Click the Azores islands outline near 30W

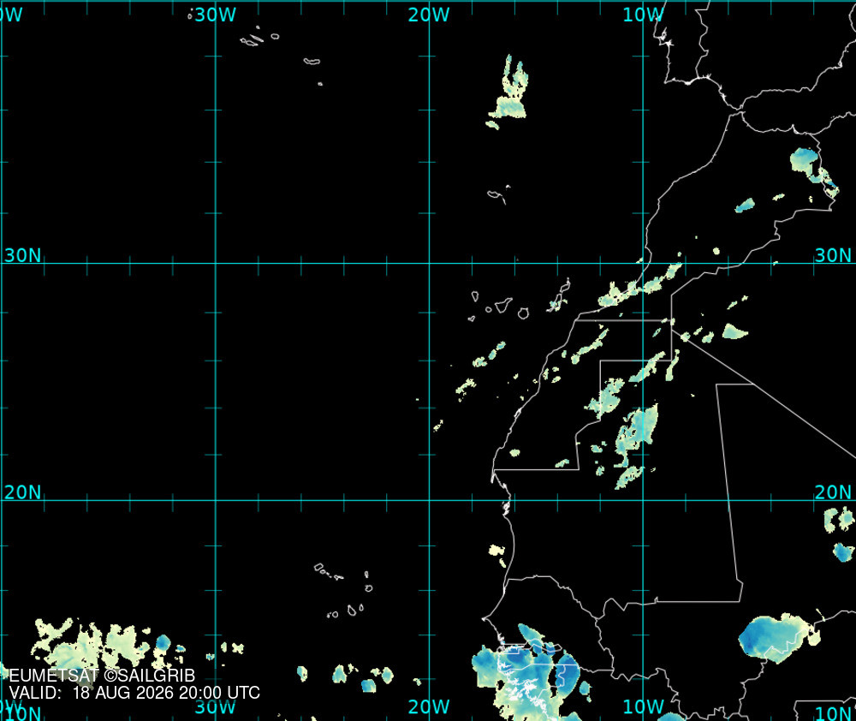point(260,39)
